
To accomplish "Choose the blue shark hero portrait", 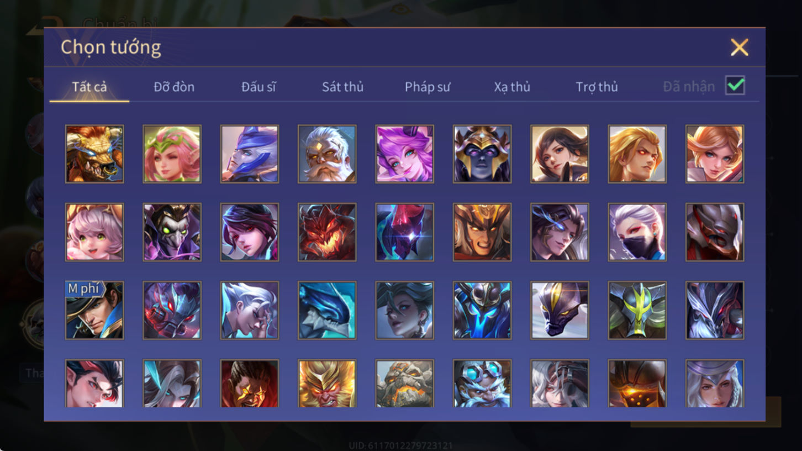I will click(x=327, y=310).
